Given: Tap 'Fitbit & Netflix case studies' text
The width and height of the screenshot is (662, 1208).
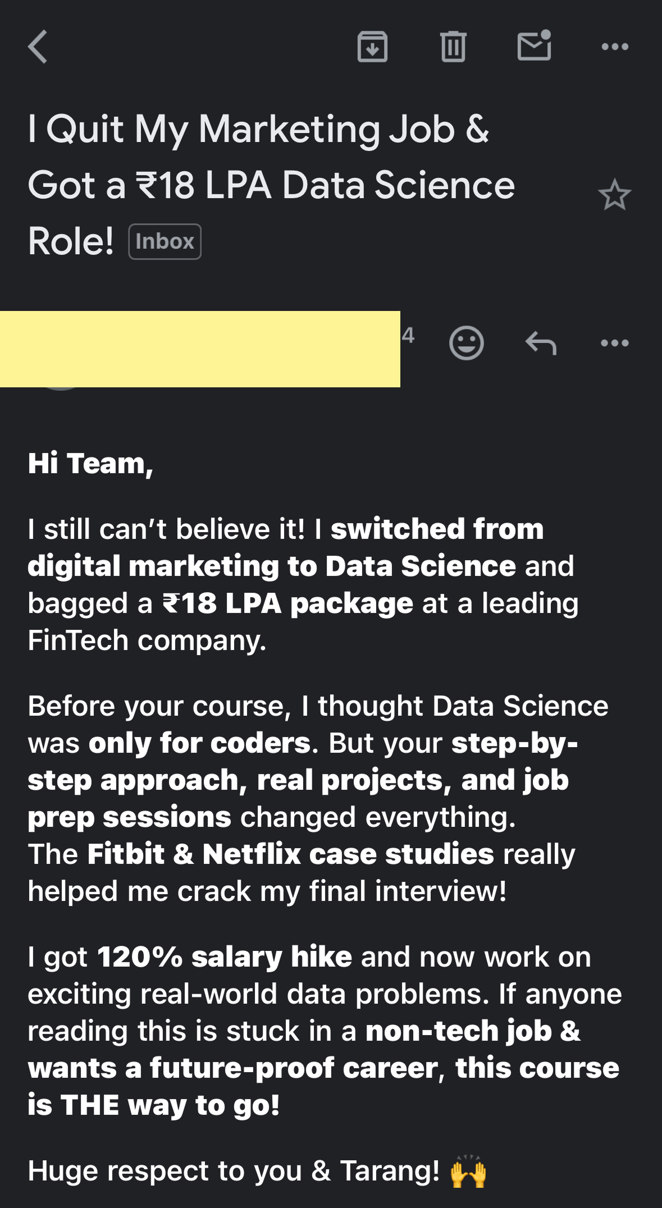Looking at the screenshot, I should tap(291, 854).
